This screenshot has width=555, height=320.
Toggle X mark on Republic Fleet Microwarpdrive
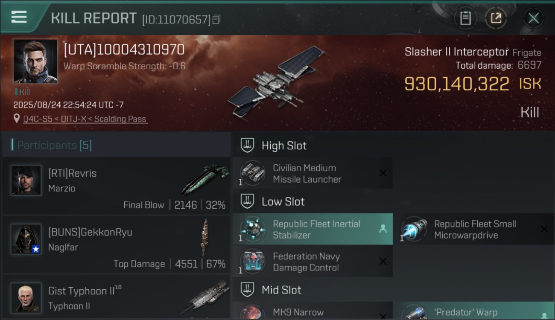point(544,229)
